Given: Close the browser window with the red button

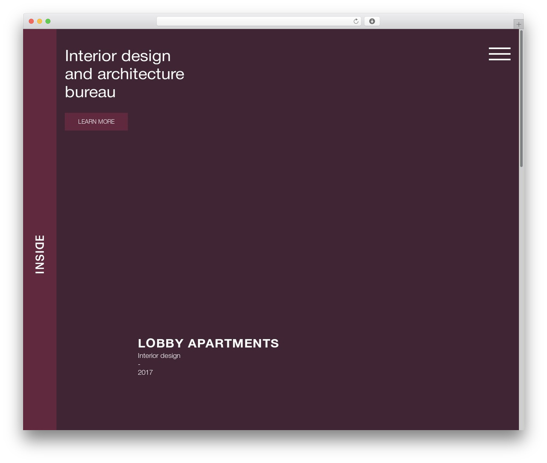Looking at the screenshot, I should [x=31, y=21].
